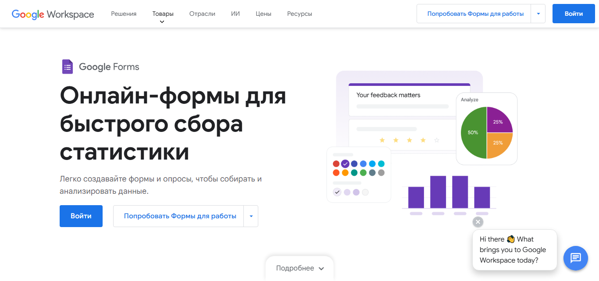
Task: Go to Цены in navigation
Action: point(264,14)
